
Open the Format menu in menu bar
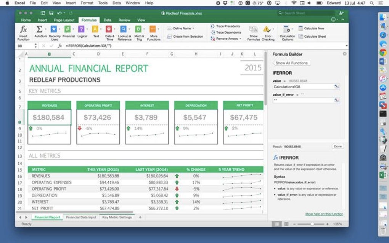coord(87,3)
